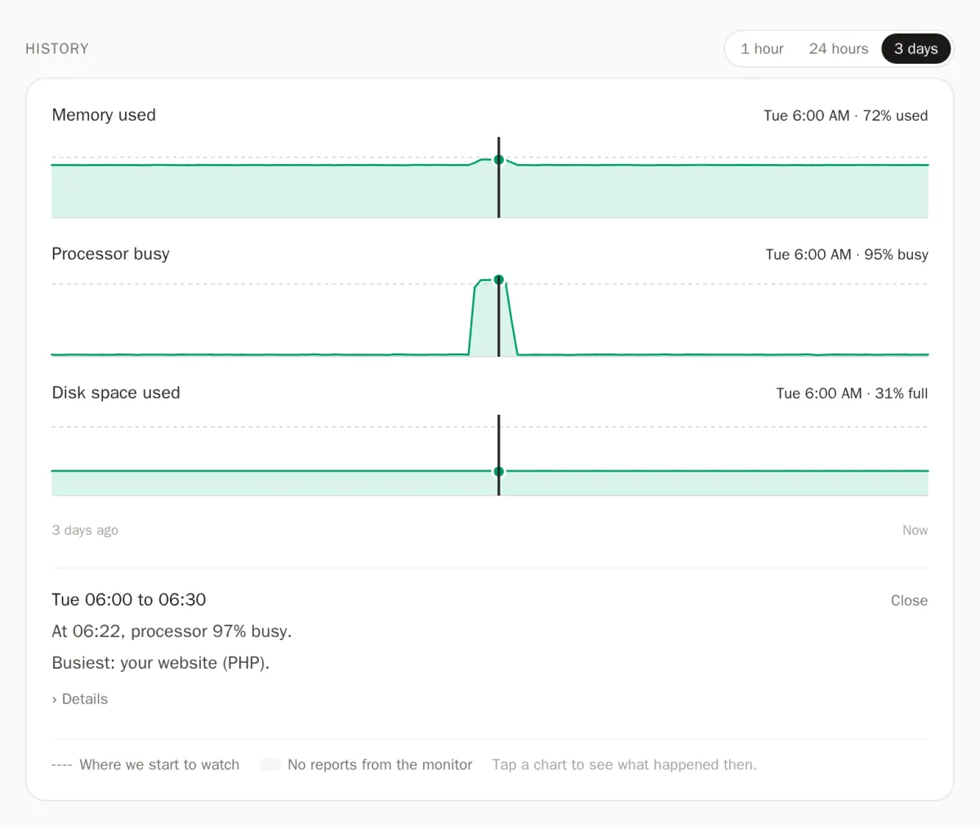Image resolution: width=980 pixels, height=827 pixels.
Task: Click the '3 days ago' axis label
Action: tap(85, 530)
